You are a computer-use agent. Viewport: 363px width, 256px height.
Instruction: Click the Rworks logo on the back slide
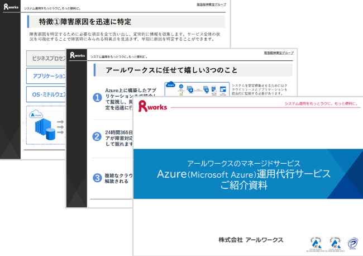[11, 7]
